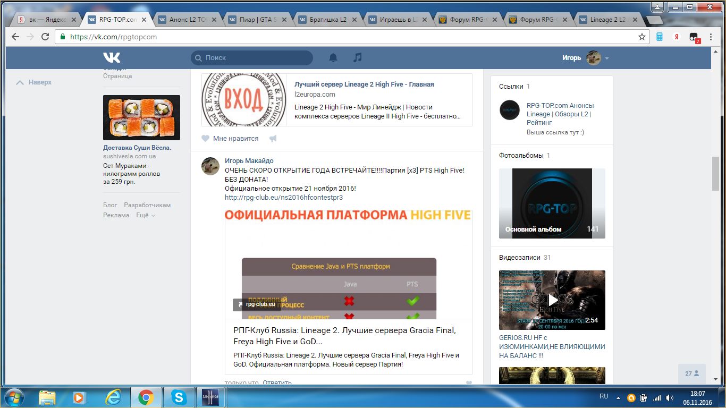Click the volume icon in the system tray

pos(670,397)
